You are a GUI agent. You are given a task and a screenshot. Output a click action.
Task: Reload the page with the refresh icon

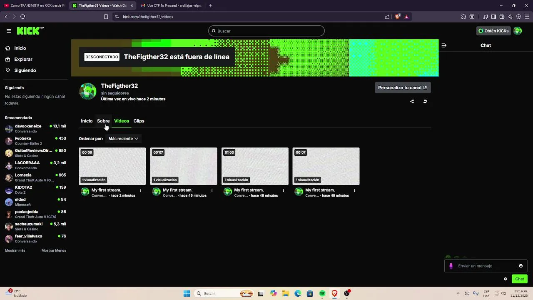(22, 17)
